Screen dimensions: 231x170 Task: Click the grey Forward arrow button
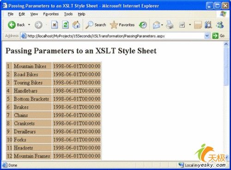(x=38, y=25)
